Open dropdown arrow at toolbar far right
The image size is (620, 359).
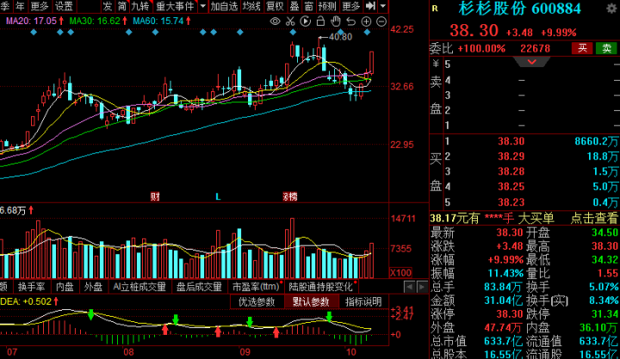pyautogui.click(x=382, y=6)
